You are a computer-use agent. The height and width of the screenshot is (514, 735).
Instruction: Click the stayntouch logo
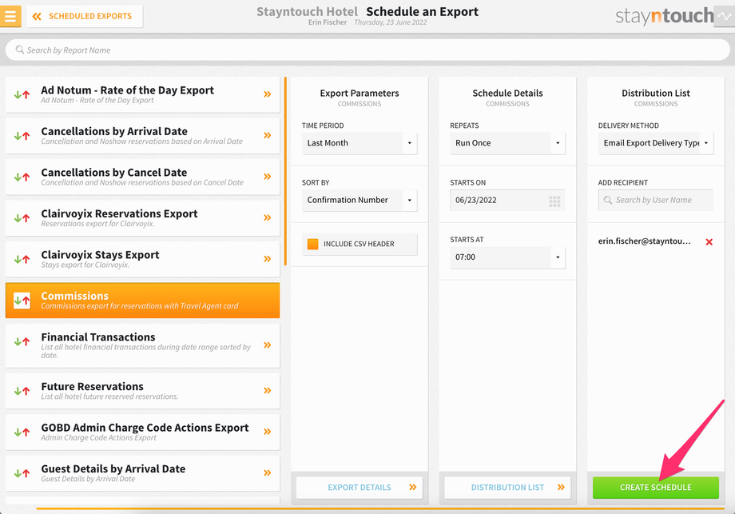coord(664,17)
